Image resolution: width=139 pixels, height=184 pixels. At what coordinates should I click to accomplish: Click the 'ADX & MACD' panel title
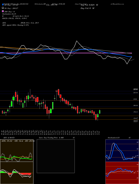[x=8, y=138]
